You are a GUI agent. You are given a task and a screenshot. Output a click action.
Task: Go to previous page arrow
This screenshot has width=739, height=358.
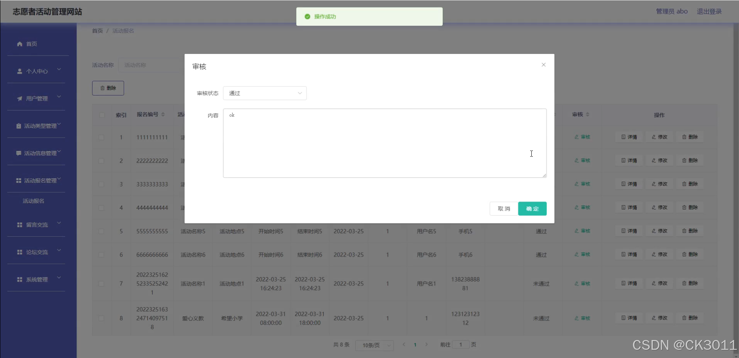(x=404, y=345)
